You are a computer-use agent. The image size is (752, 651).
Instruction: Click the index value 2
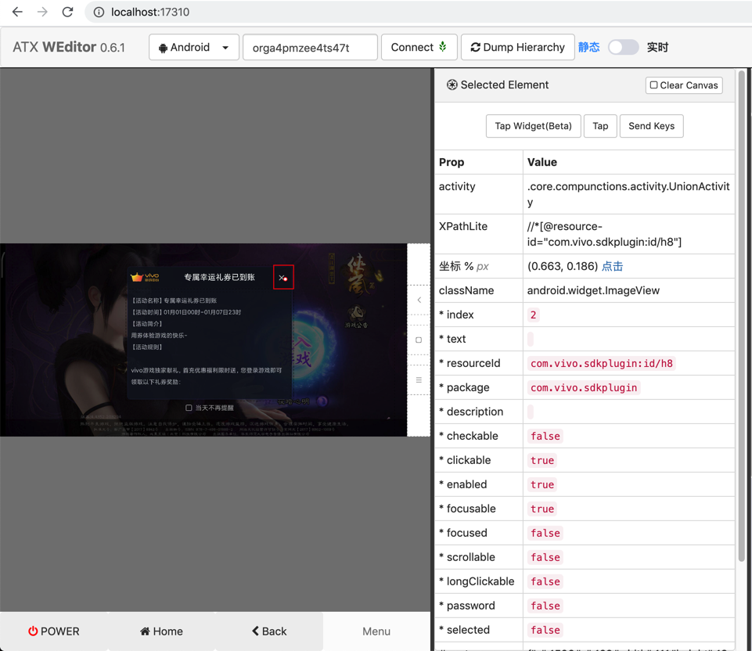click(x=533, y=315)
